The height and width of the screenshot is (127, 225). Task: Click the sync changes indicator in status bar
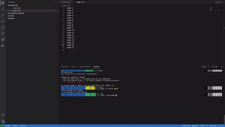coord(15,126)
